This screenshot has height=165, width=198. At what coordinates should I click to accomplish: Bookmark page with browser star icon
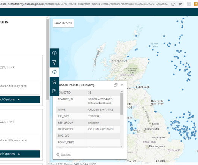180,4
